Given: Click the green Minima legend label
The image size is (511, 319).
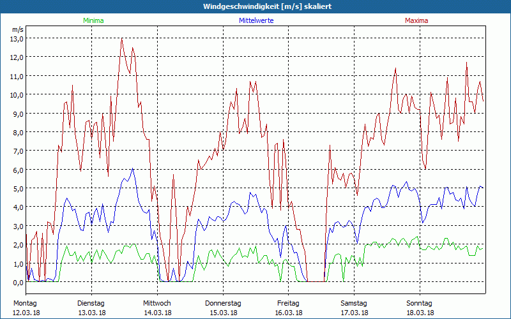Looking at the screenshot, I should (x=93, y=20).
